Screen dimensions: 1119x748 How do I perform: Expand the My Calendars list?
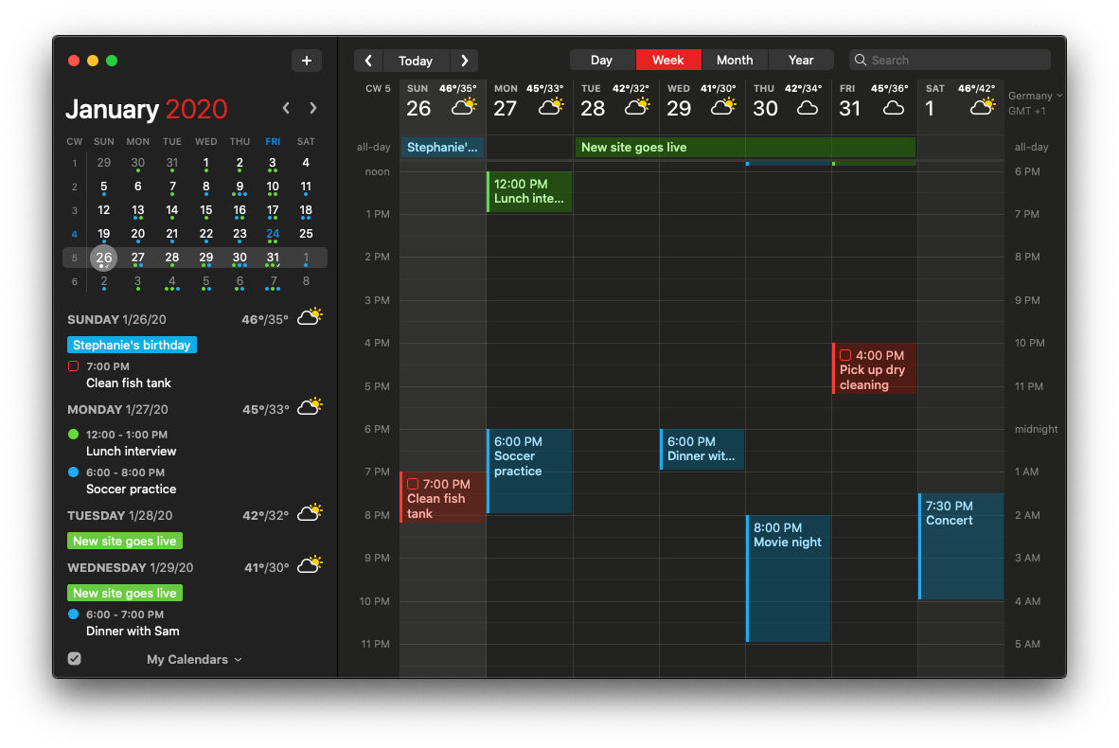point(238,659)
